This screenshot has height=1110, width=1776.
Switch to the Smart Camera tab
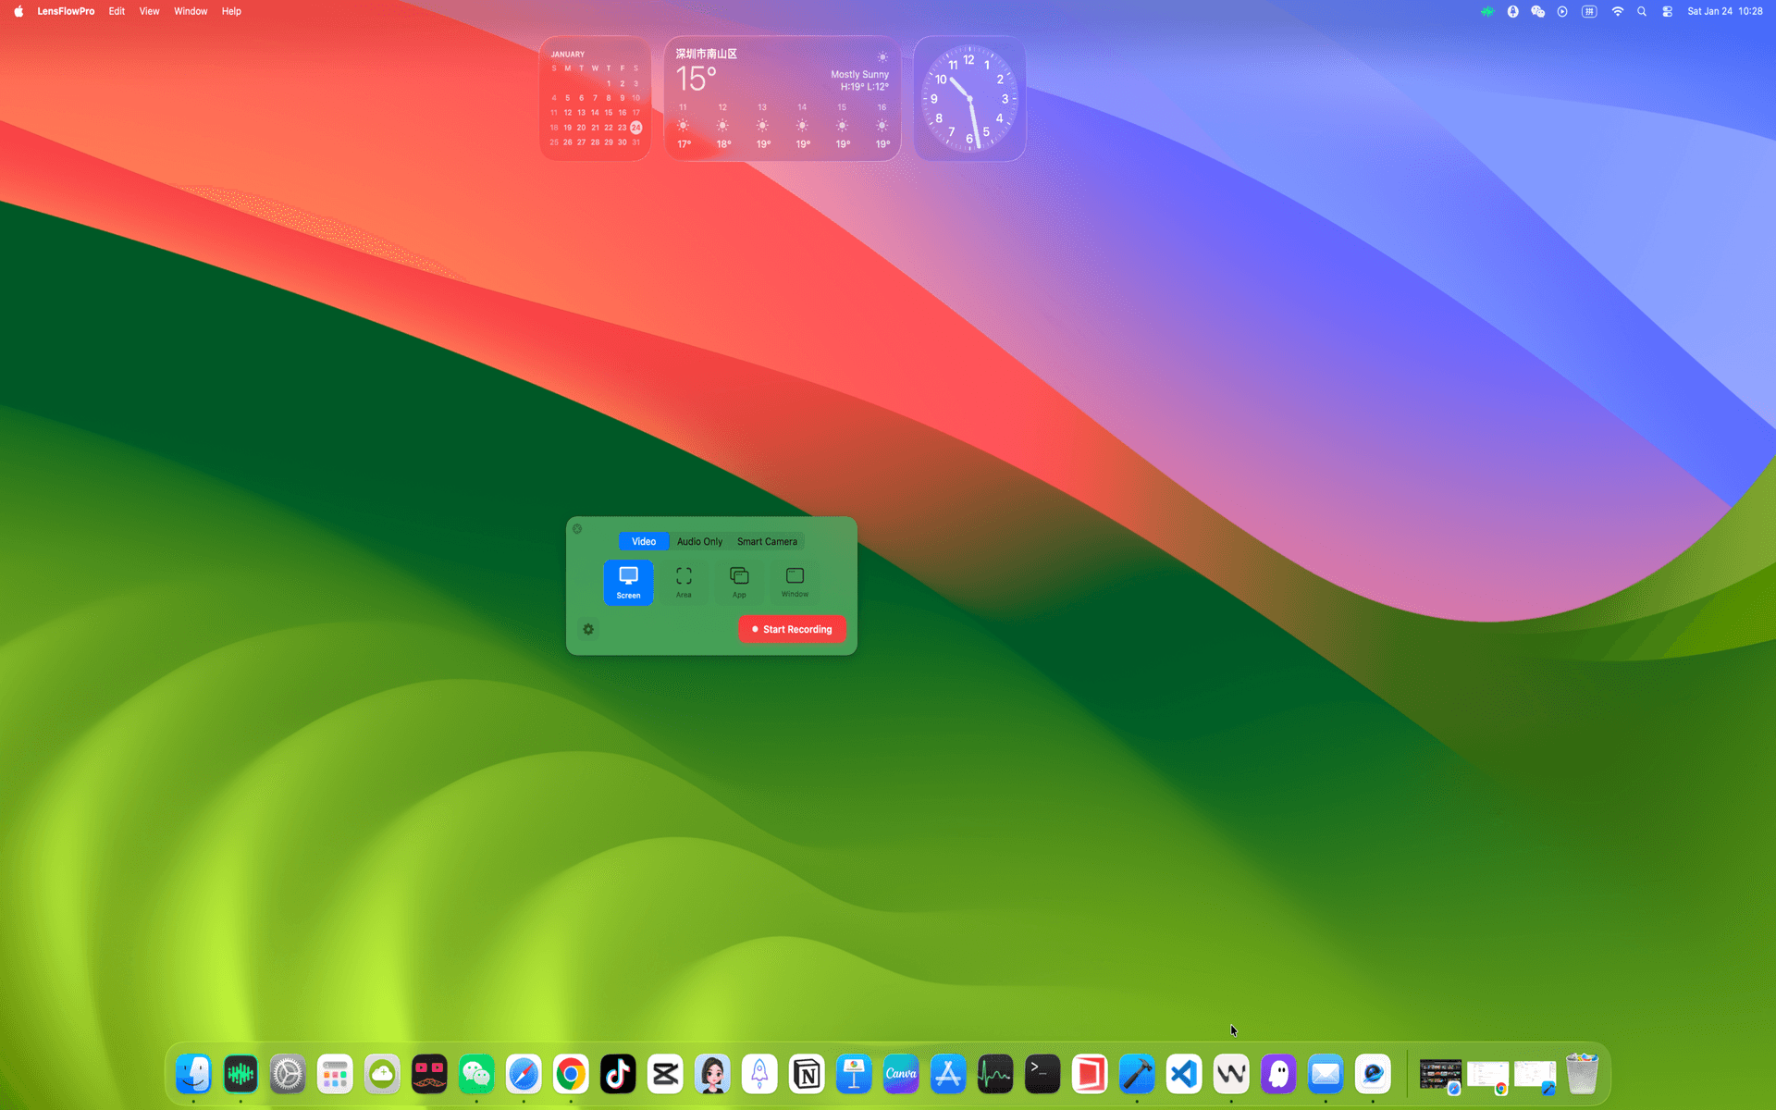tap(767, 541)
